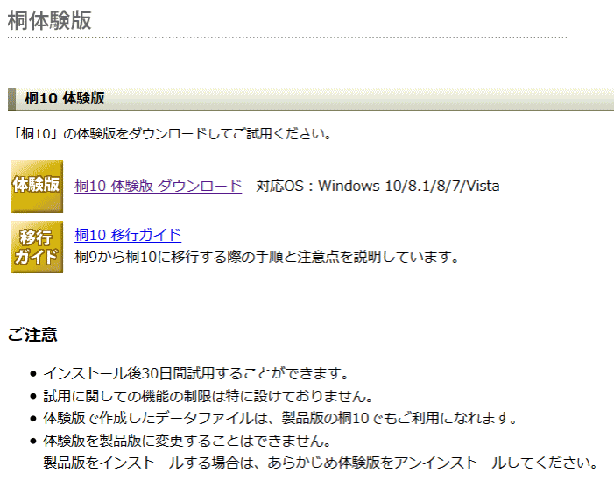Click the bullet 体験版を製品版に変更することはできません
This screenshot has width=614, height=481.
187,441
